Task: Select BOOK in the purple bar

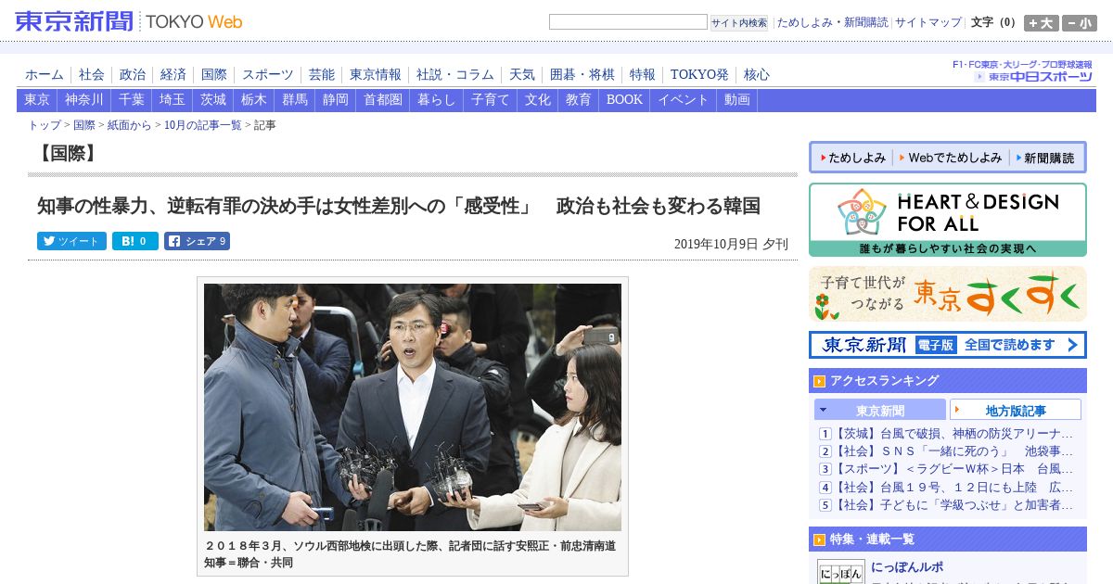Action: [624, 100]
